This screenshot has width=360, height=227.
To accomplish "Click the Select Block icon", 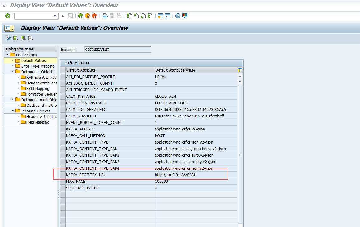I will tap(23, 38).
